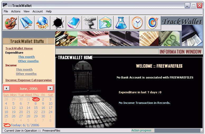Go to previous month in calendar

click(x=7, y=88)
